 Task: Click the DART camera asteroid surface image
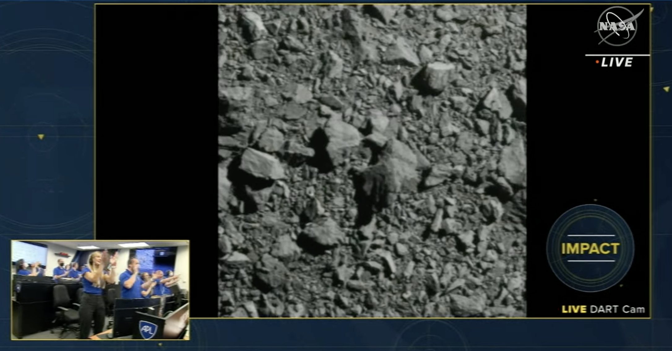tap(372, 160)
